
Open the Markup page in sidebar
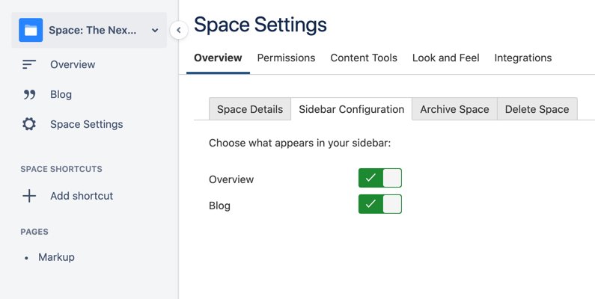(x=57, y=257)
